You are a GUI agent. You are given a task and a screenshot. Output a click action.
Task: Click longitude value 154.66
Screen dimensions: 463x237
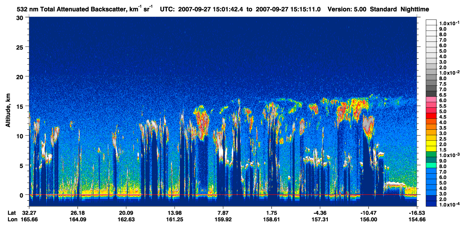point(417,220)
